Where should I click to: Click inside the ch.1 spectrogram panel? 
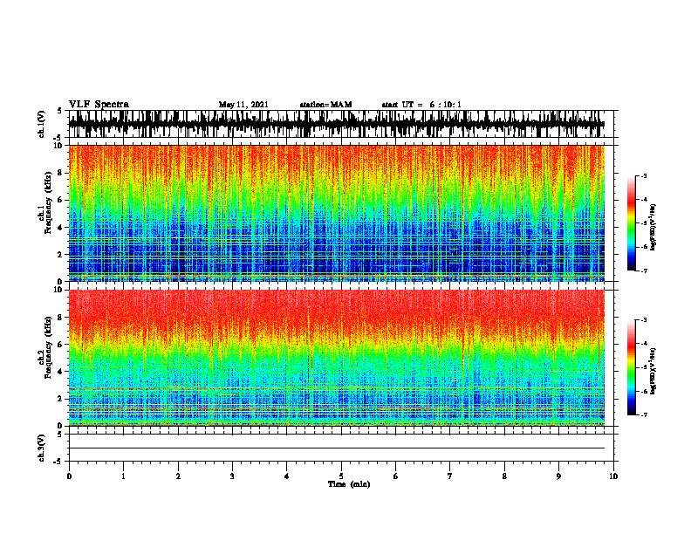(337, 213)
